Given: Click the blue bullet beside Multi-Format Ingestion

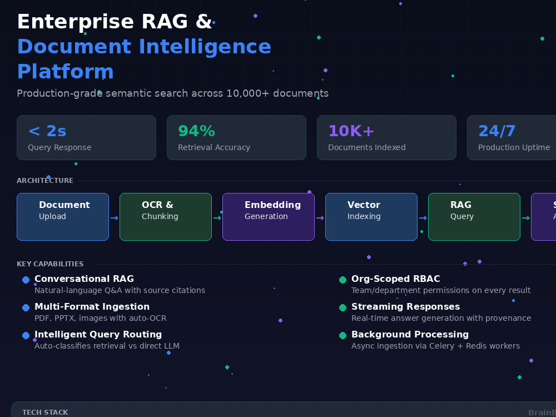Looking at the screenshot, I should pos(26,308).
